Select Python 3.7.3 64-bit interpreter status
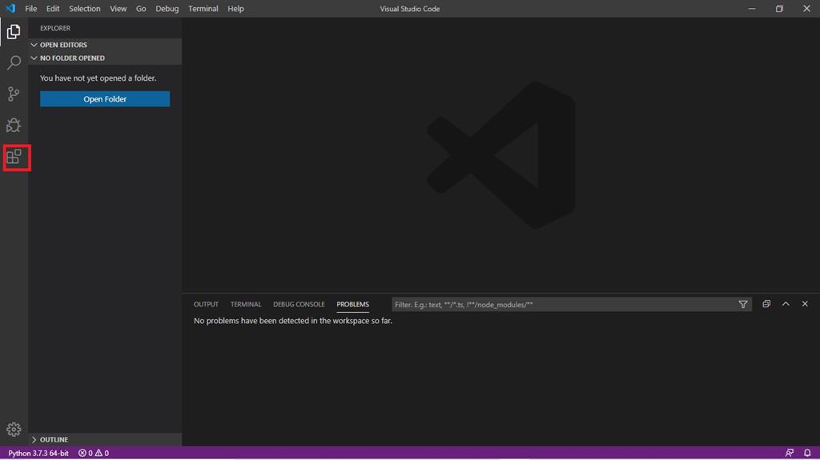Image resolution: width=820 pixels, height=460 pixels. point(38,453)
